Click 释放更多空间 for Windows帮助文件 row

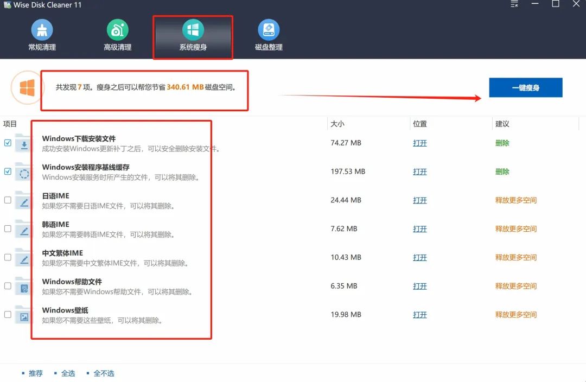516,286
